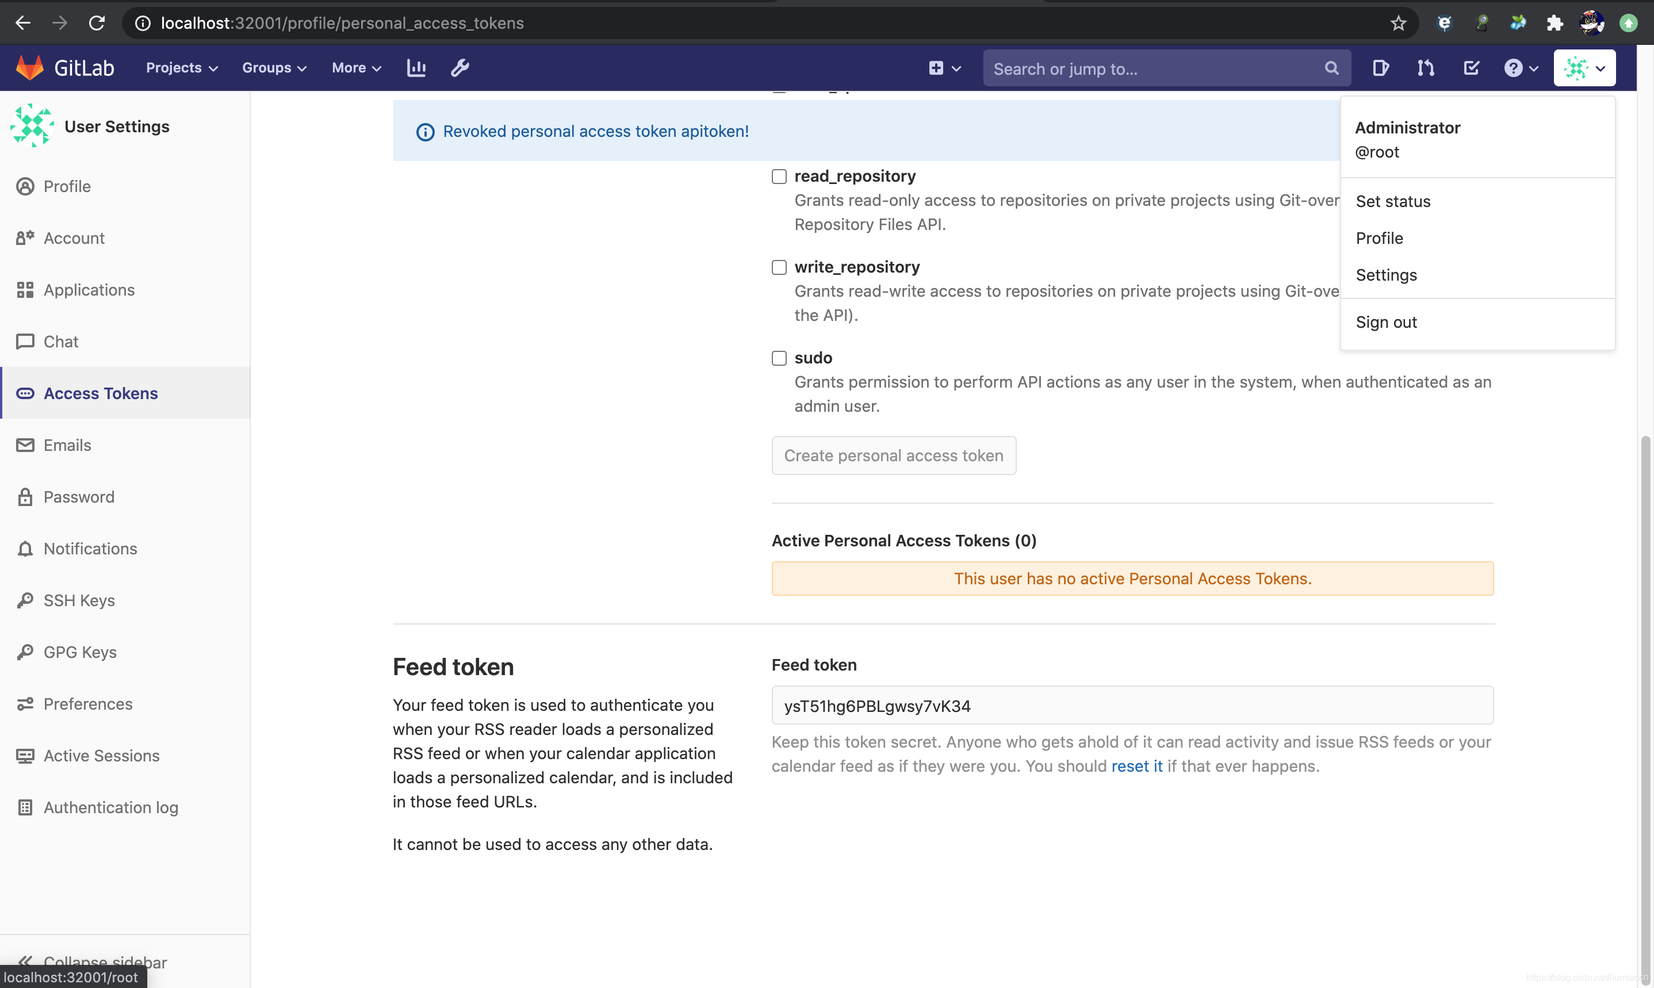Open Authentication log in sidebar
Viewport: 1654px width, 988px height.
pyautogui.click(x=125, y=807)
